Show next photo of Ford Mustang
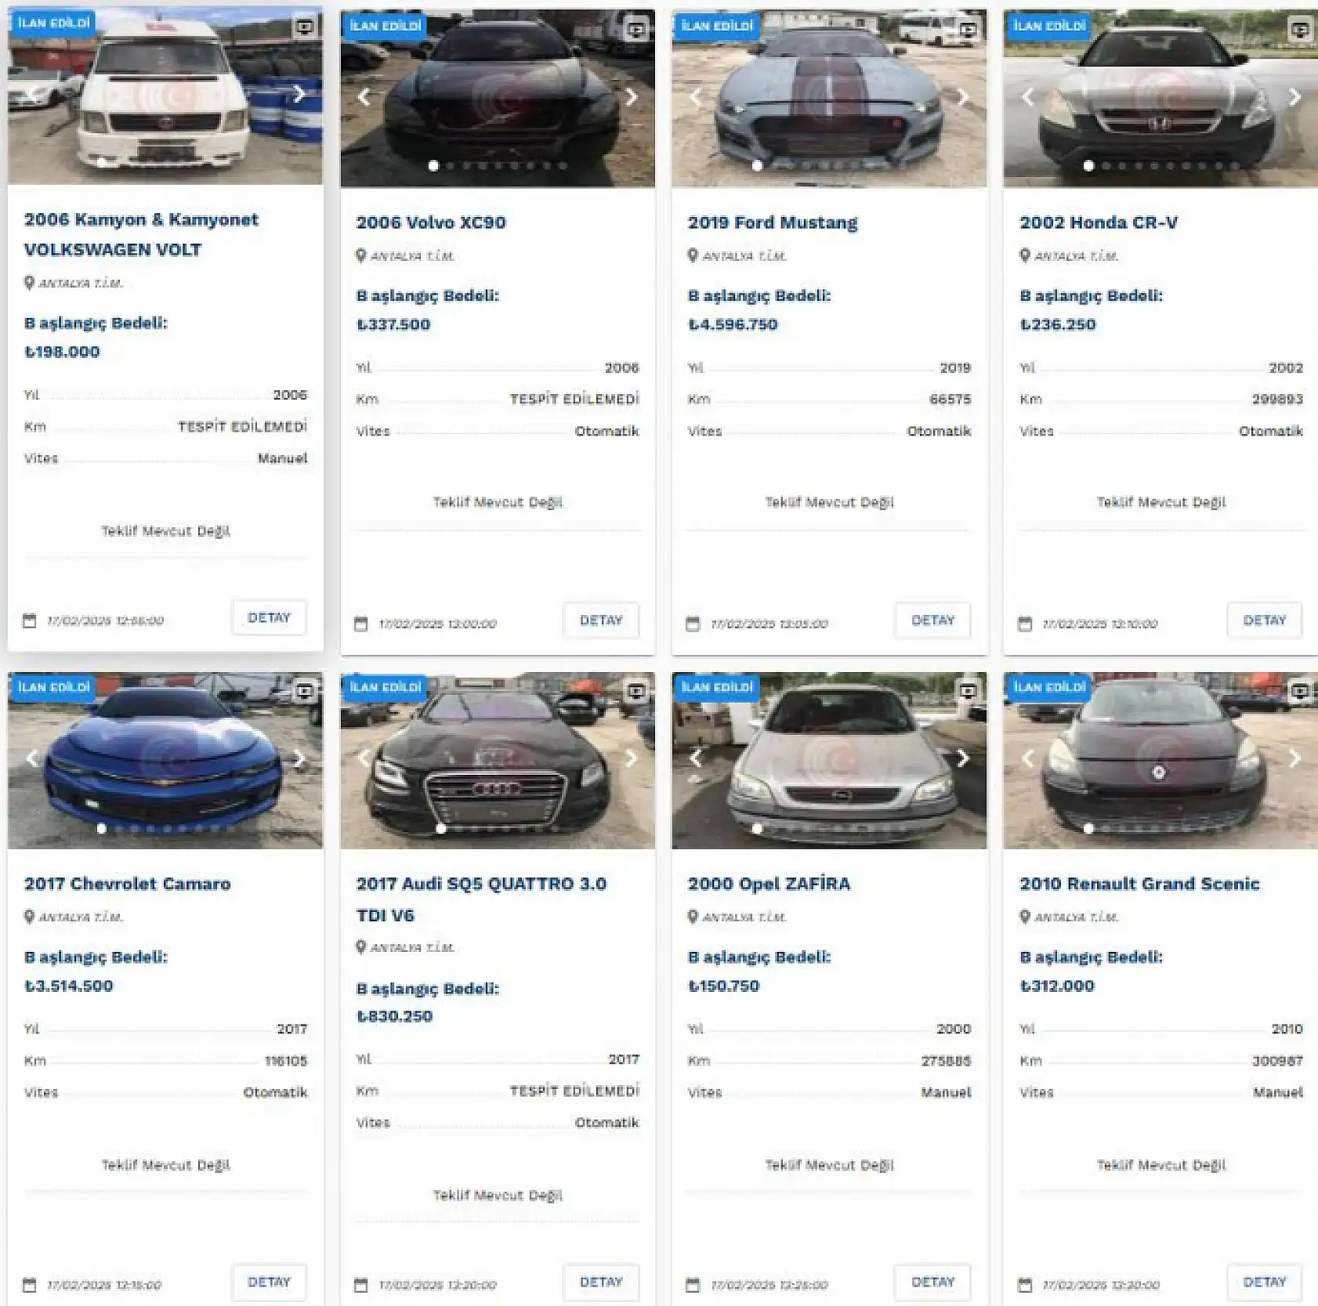Viewport: 1318px width, 1306px height. click(962, 97)
